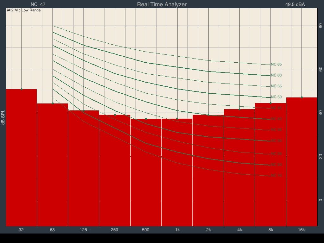
Task: Click the peak marker on the 4k bar
Action: click(240, 109)
